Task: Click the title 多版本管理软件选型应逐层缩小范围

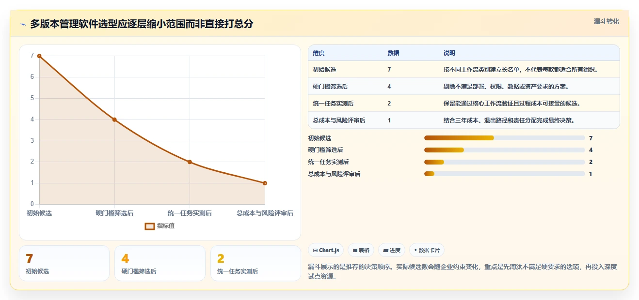Action: 142,24
